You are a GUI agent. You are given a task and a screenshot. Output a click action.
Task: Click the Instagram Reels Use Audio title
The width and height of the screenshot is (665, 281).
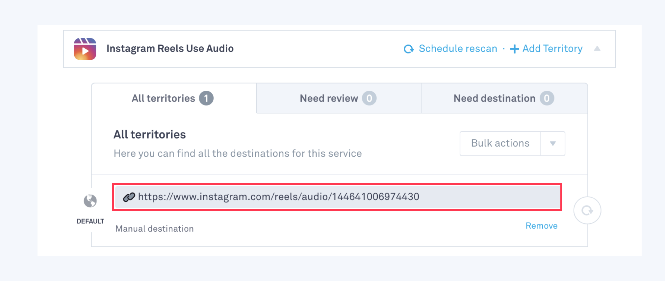(x=170, y=49)
